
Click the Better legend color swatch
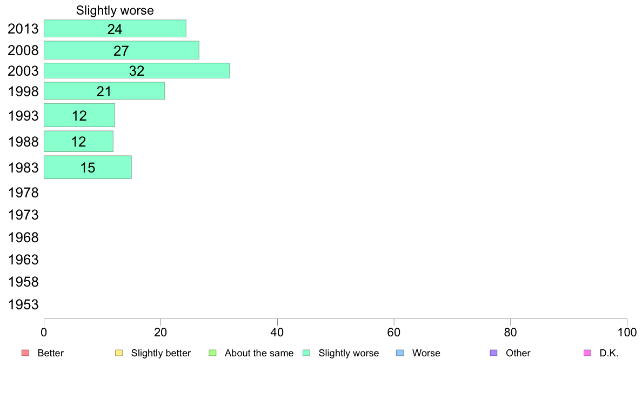coord(25,353)
